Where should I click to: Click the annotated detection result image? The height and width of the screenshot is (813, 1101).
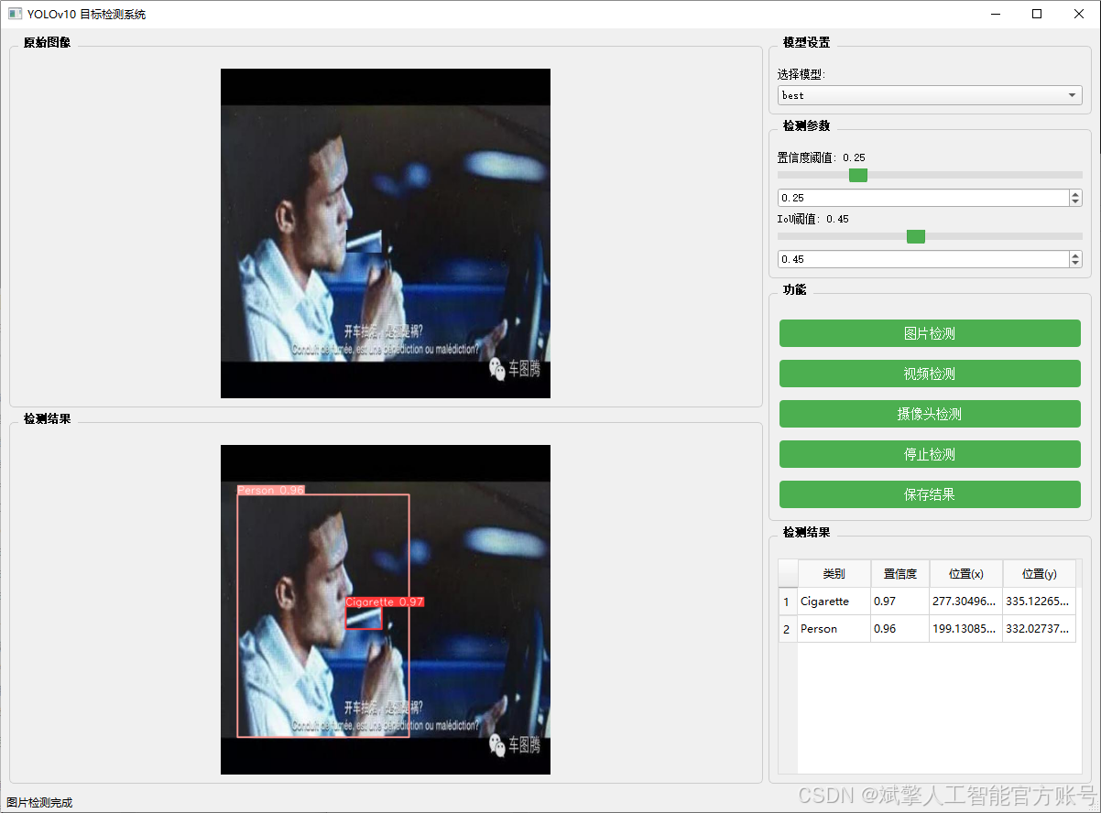coord(386,610)
